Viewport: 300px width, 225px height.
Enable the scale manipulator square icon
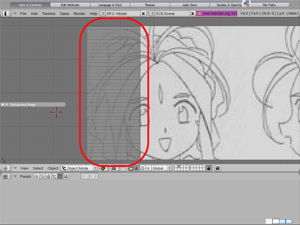point(148,168)
